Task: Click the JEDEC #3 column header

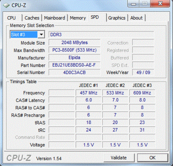Action: 142,85
